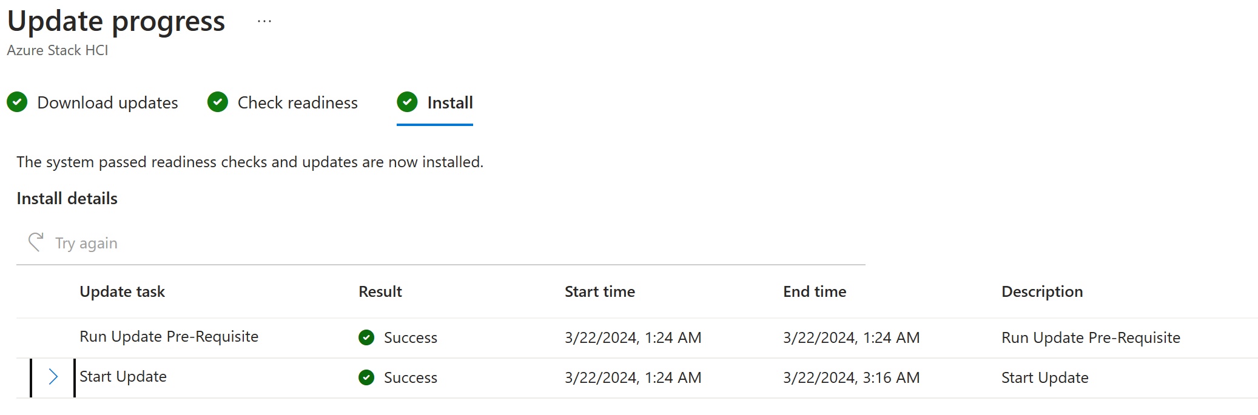Click the Download updates green checkmark icon
Viewport: 1258px width, 415px height.
[17, 102]
